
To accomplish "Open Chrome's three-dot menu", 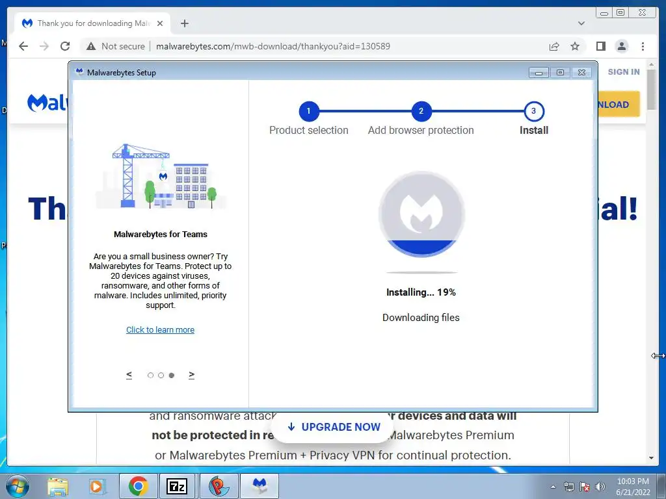I will tap(643, 46).
